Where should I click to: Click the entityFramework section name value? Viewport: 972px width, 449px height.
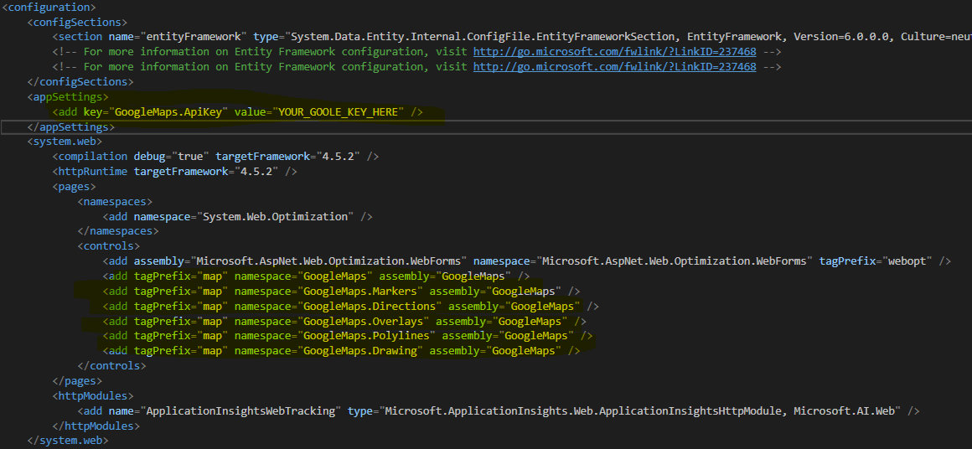click(x=194, y=37)
